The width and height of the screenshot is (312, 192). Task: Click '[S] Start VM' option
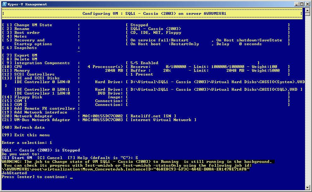[17, 158]
